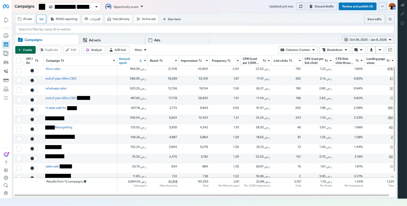Select the campaigns table icon in sidebar
This screenshot has width=407, height=206.
point(6,45)
